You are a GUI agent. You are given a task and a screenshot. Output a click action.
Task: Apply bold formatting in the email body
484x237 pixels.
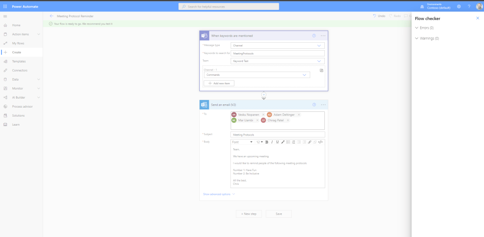267,142
